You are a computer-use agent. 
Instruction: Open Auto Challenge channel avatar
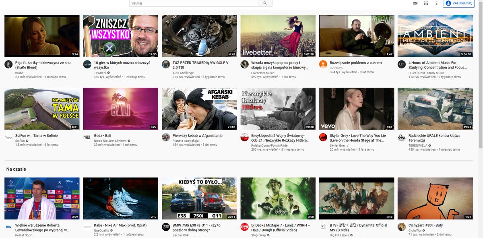click(x=166, y=64)
